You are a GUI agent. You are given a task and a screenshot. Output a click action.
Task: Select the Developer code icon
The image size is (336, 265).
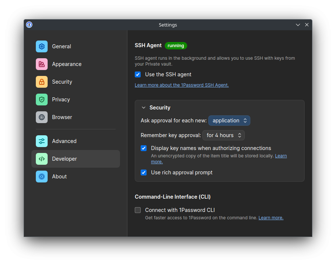(42, 159)
